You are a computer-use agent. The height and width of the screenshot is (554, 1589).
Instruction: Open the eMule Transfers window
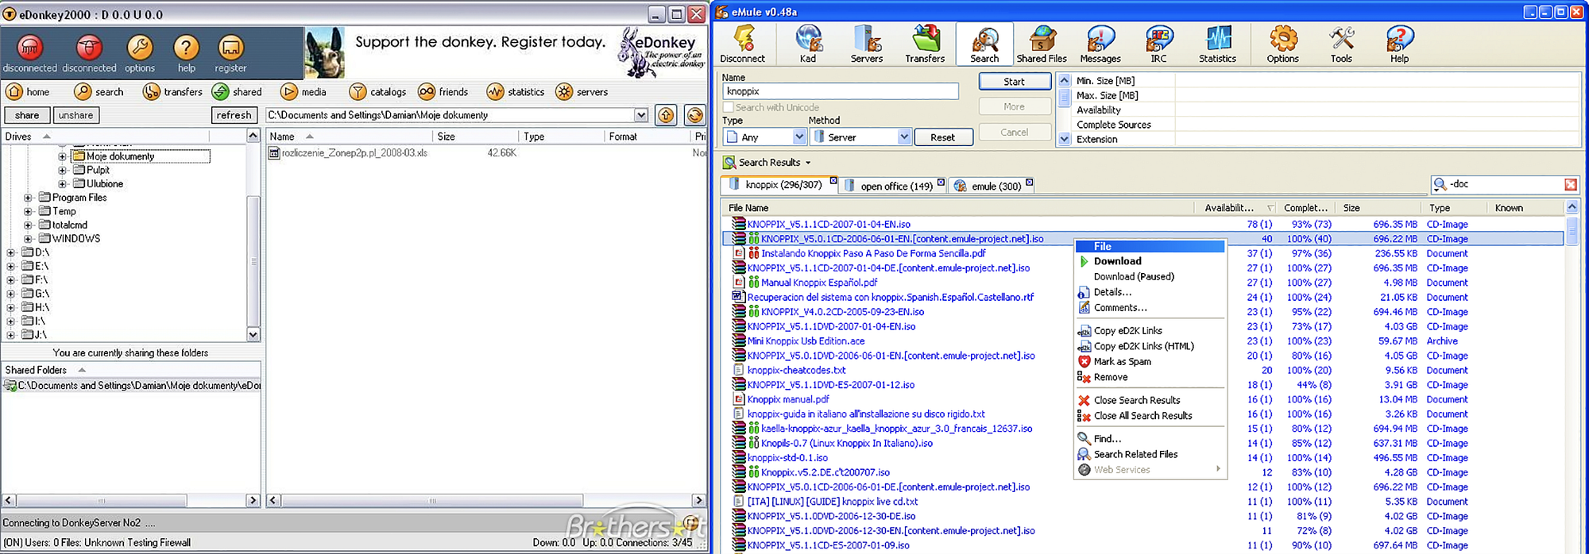point(925,44)
